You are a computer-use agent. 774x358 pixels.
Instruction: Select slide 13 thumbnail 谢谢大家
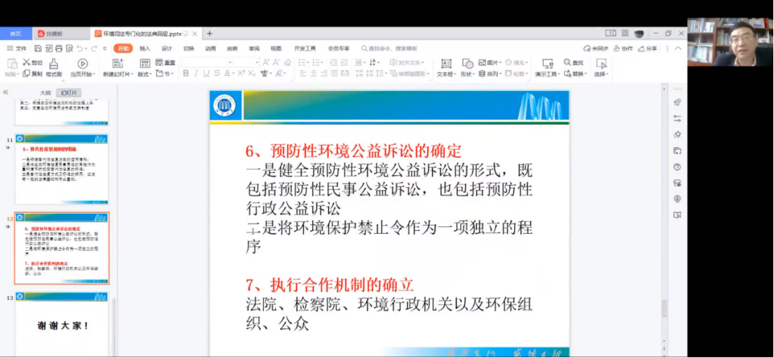pyautogui.click(x=62, y=324)
